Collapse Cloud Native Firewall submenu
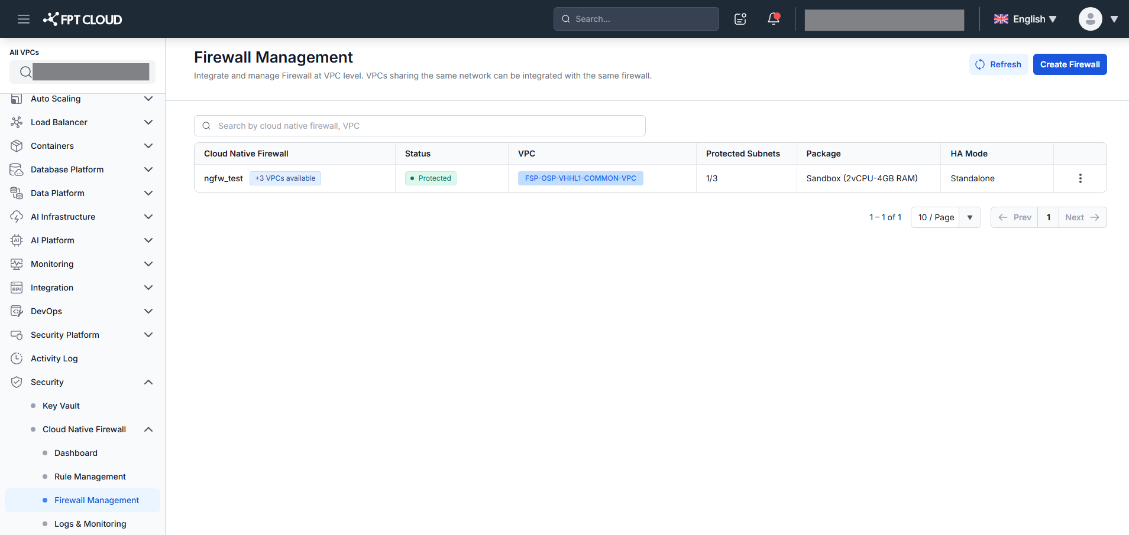Viewport: 1129px width, 535px height. coord(148,429)
